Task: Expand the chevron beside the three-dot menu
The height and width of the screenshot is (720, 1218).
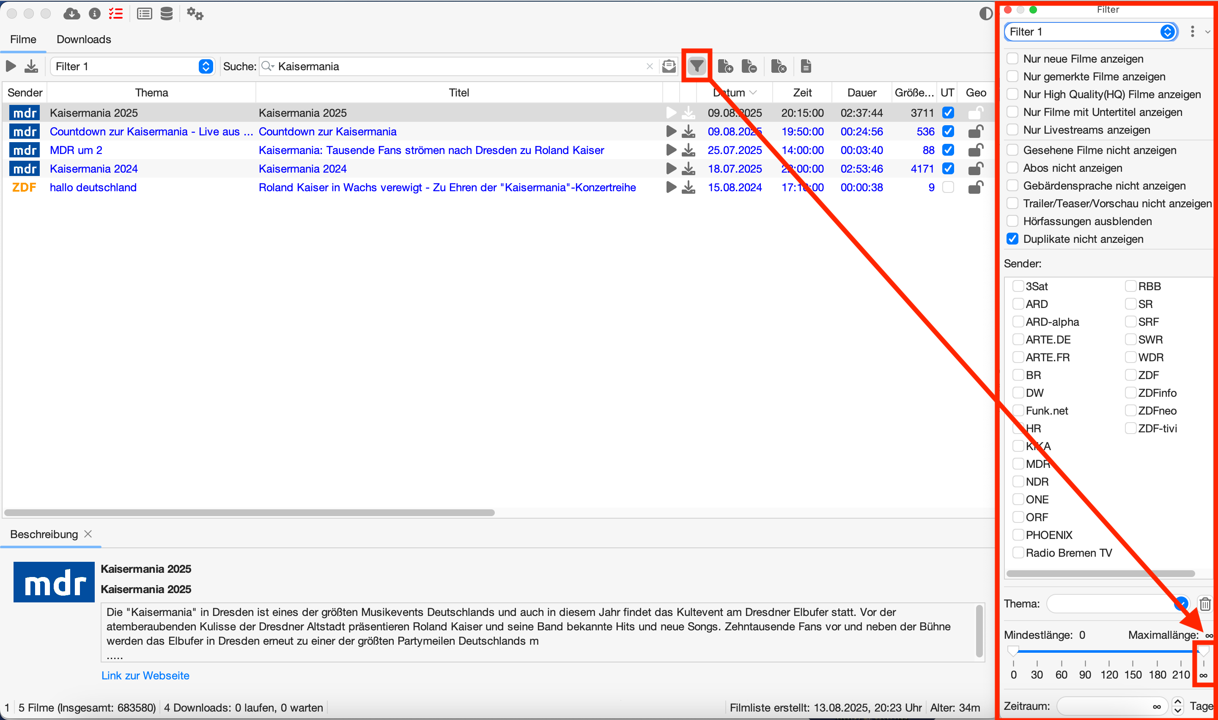Action: (1208, 32)
